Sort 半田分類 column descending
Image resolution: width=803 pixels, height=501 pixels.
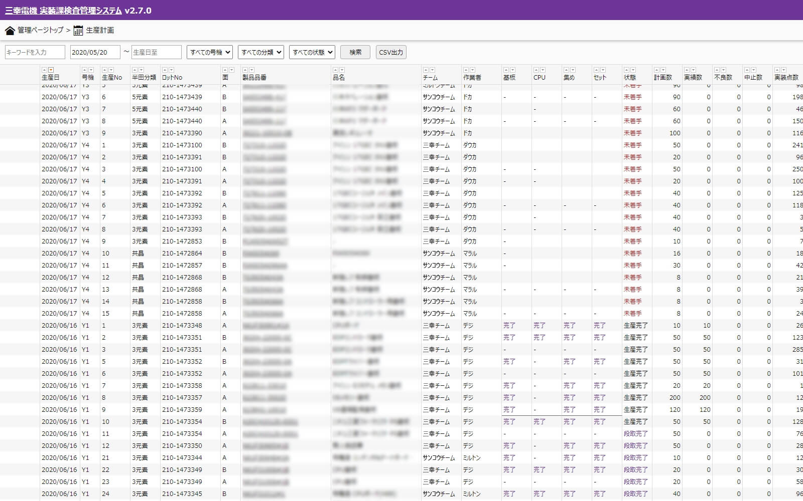141,70
